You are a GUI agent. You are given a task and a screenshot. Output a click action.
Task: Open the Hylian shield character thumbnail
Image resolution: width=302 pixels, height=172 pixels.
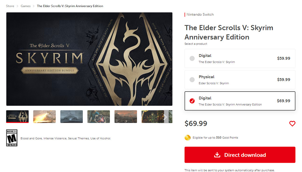[x=98, y=116]
